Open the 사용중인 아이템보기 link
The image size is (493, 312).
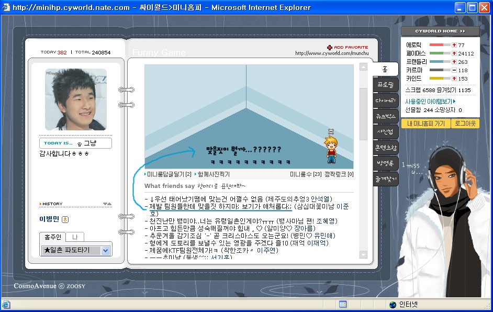430,101
